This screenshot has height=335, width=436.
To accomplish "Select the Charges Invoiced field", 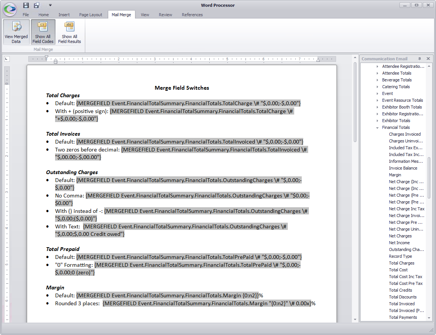I will click(405, 134).
